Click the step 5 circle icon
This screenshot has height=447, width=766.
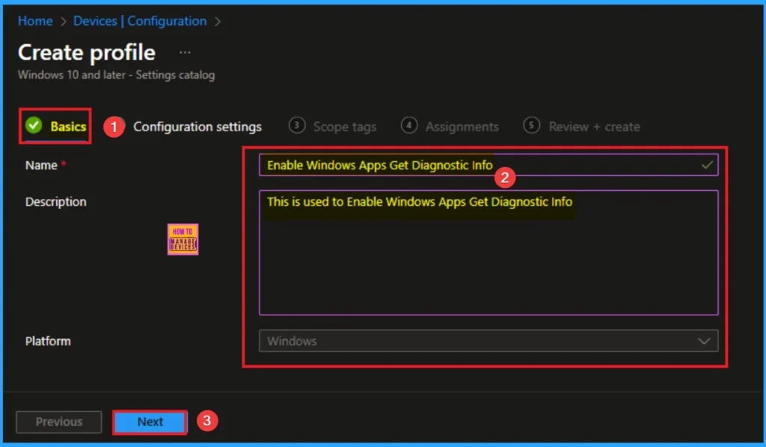click(x=532, y=126)
